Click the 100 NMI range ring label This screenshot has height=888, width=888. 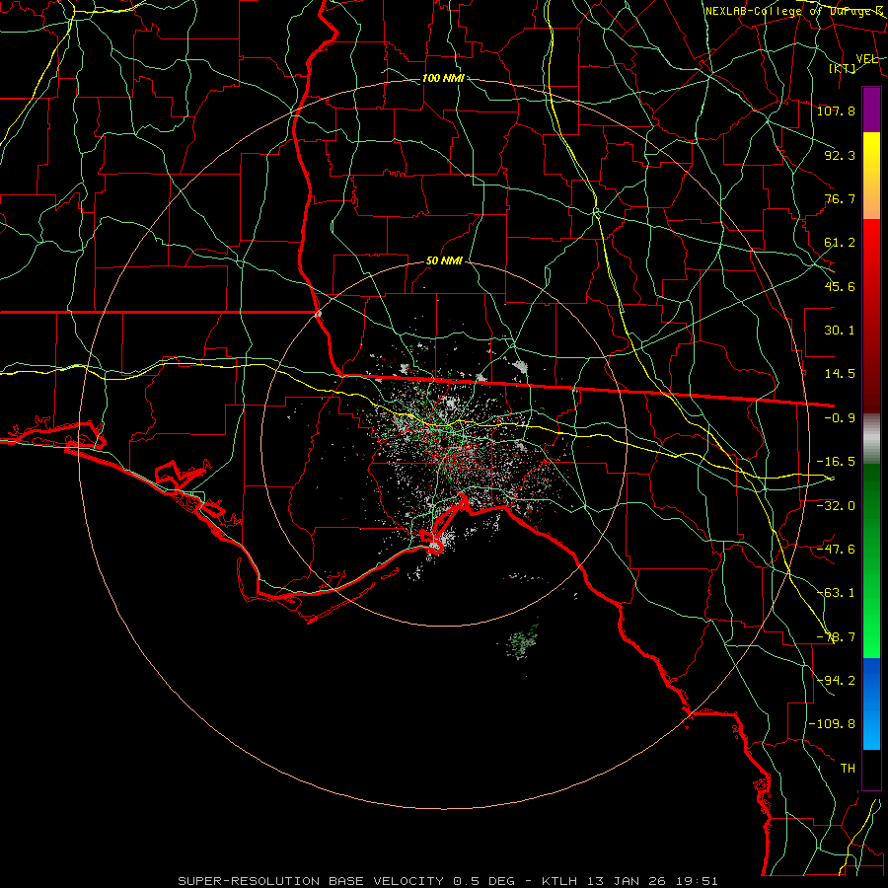point(443,78)
